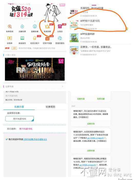Open the orange 好网不限量 icon
134x180 pixels.
[x=47, y=39]
